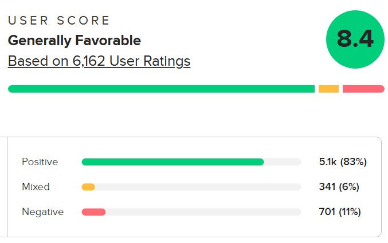Viewport: 388px width, 243px height.
Task: Click the green Positive ratings bar fill
Action: click(173, 162)
